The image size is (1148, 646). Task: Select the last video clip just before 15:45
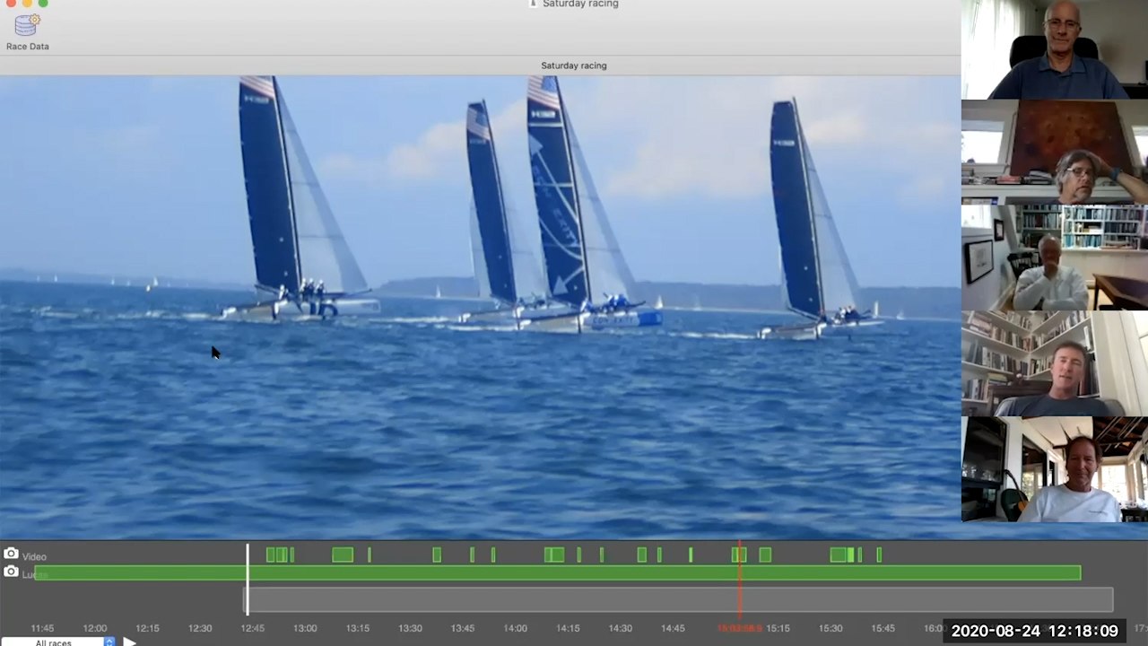[879, 555]
